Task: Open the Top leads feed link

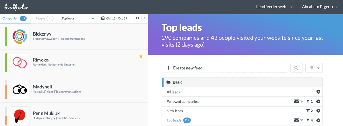Action: tap(174, 120)
